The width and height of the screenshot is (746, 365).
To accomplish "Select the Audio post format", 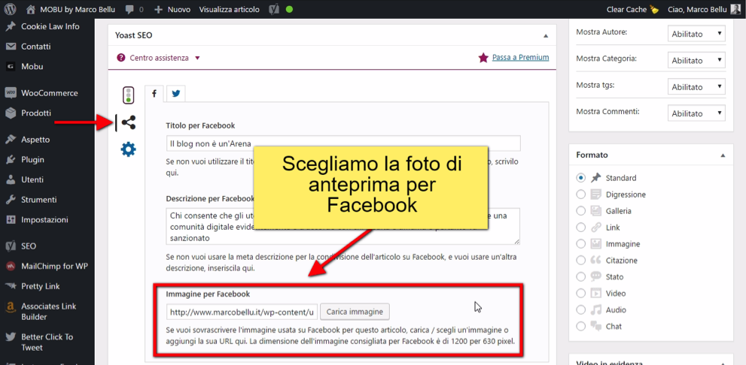I will pos(581,310).
